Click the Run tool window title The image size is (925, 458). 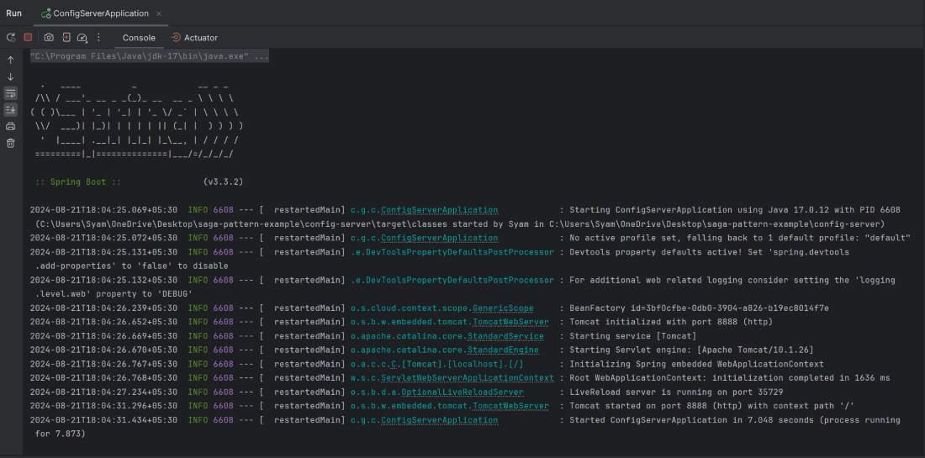(14, 13)
